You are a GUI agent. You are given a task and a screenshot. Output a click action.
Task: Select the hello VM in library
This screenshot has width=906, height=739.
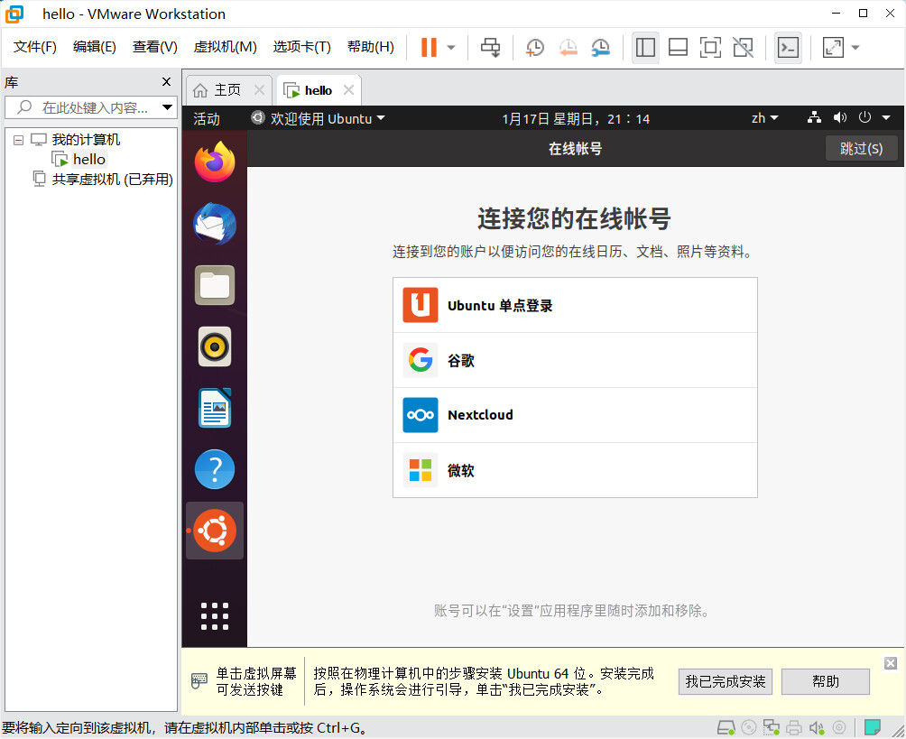click(89, 160)
